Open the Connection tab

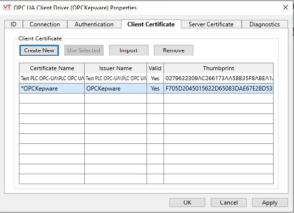pos(45,24)
